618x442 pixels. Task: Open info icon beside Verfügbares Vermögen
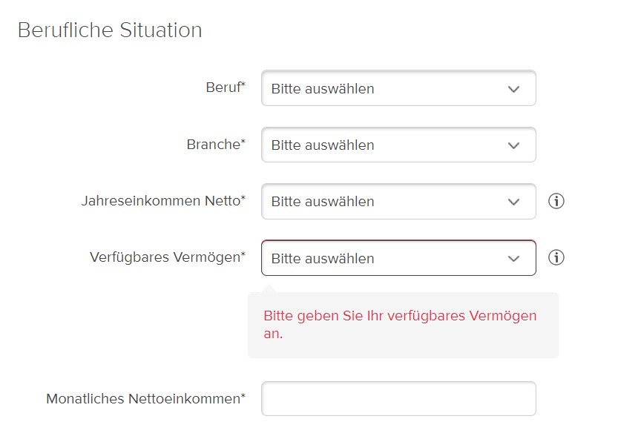[556, 257]
